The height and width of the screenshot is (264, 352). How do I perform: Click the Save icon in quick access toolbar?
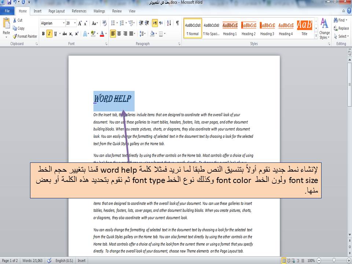coord(9,2)
